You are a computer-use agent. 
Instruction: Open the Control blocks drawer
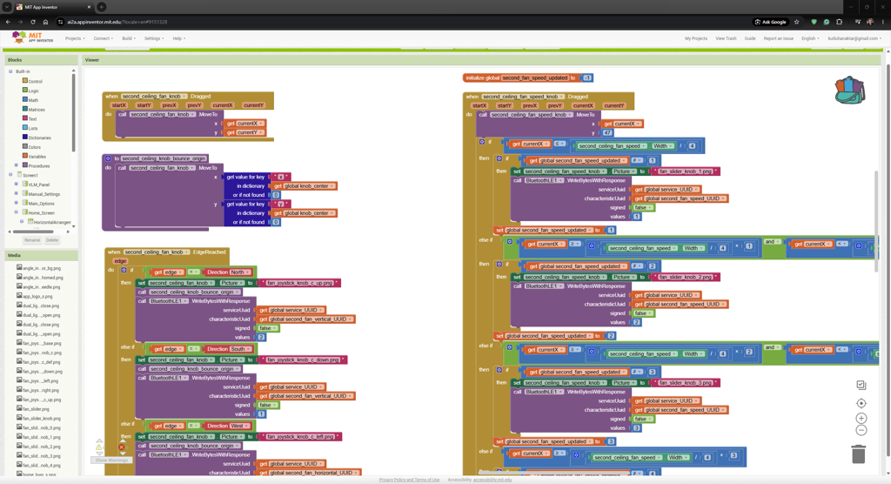click(x=32, y=81)
